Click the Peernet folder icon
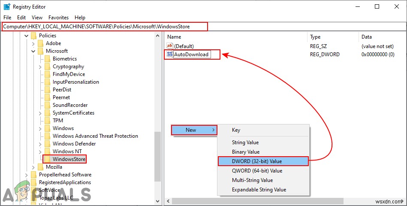The image size is (407, 206). coord(47,97)
